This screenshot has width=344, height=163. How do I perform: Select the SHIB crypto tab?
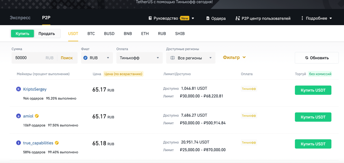click(180, 33)
